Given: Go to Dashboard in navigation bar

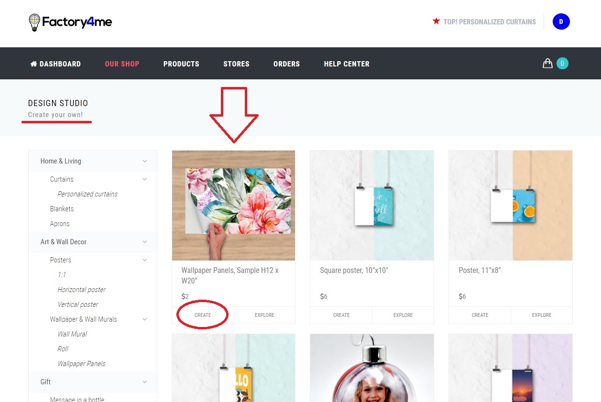Looking at the screenshot, I should click(x=55, y=64).
